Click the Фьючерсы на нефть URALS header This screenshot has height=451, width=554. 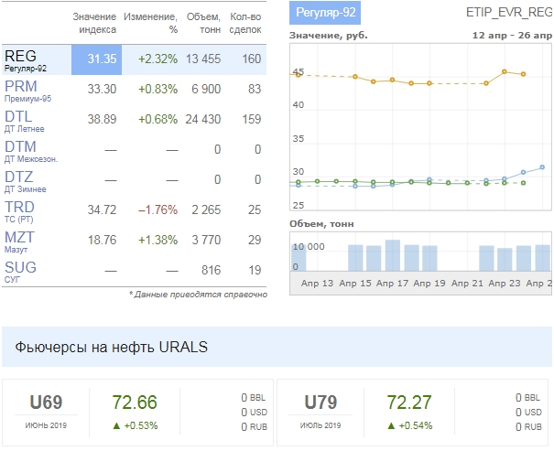point(111,347)
